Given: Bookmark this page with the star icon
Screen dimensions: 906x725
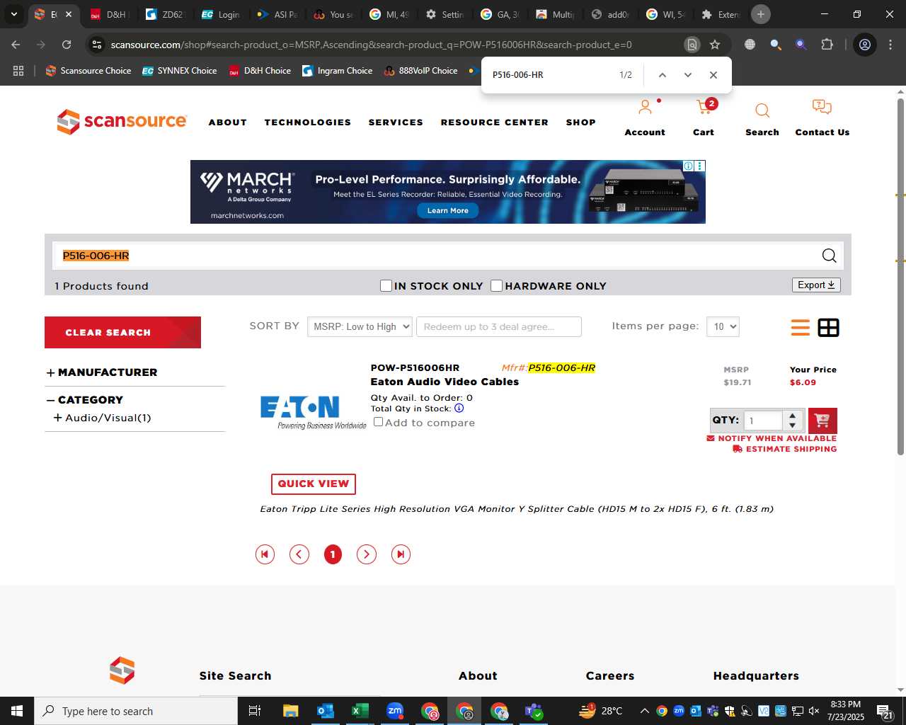Looking at the screenshot, I should click(715, 45).
